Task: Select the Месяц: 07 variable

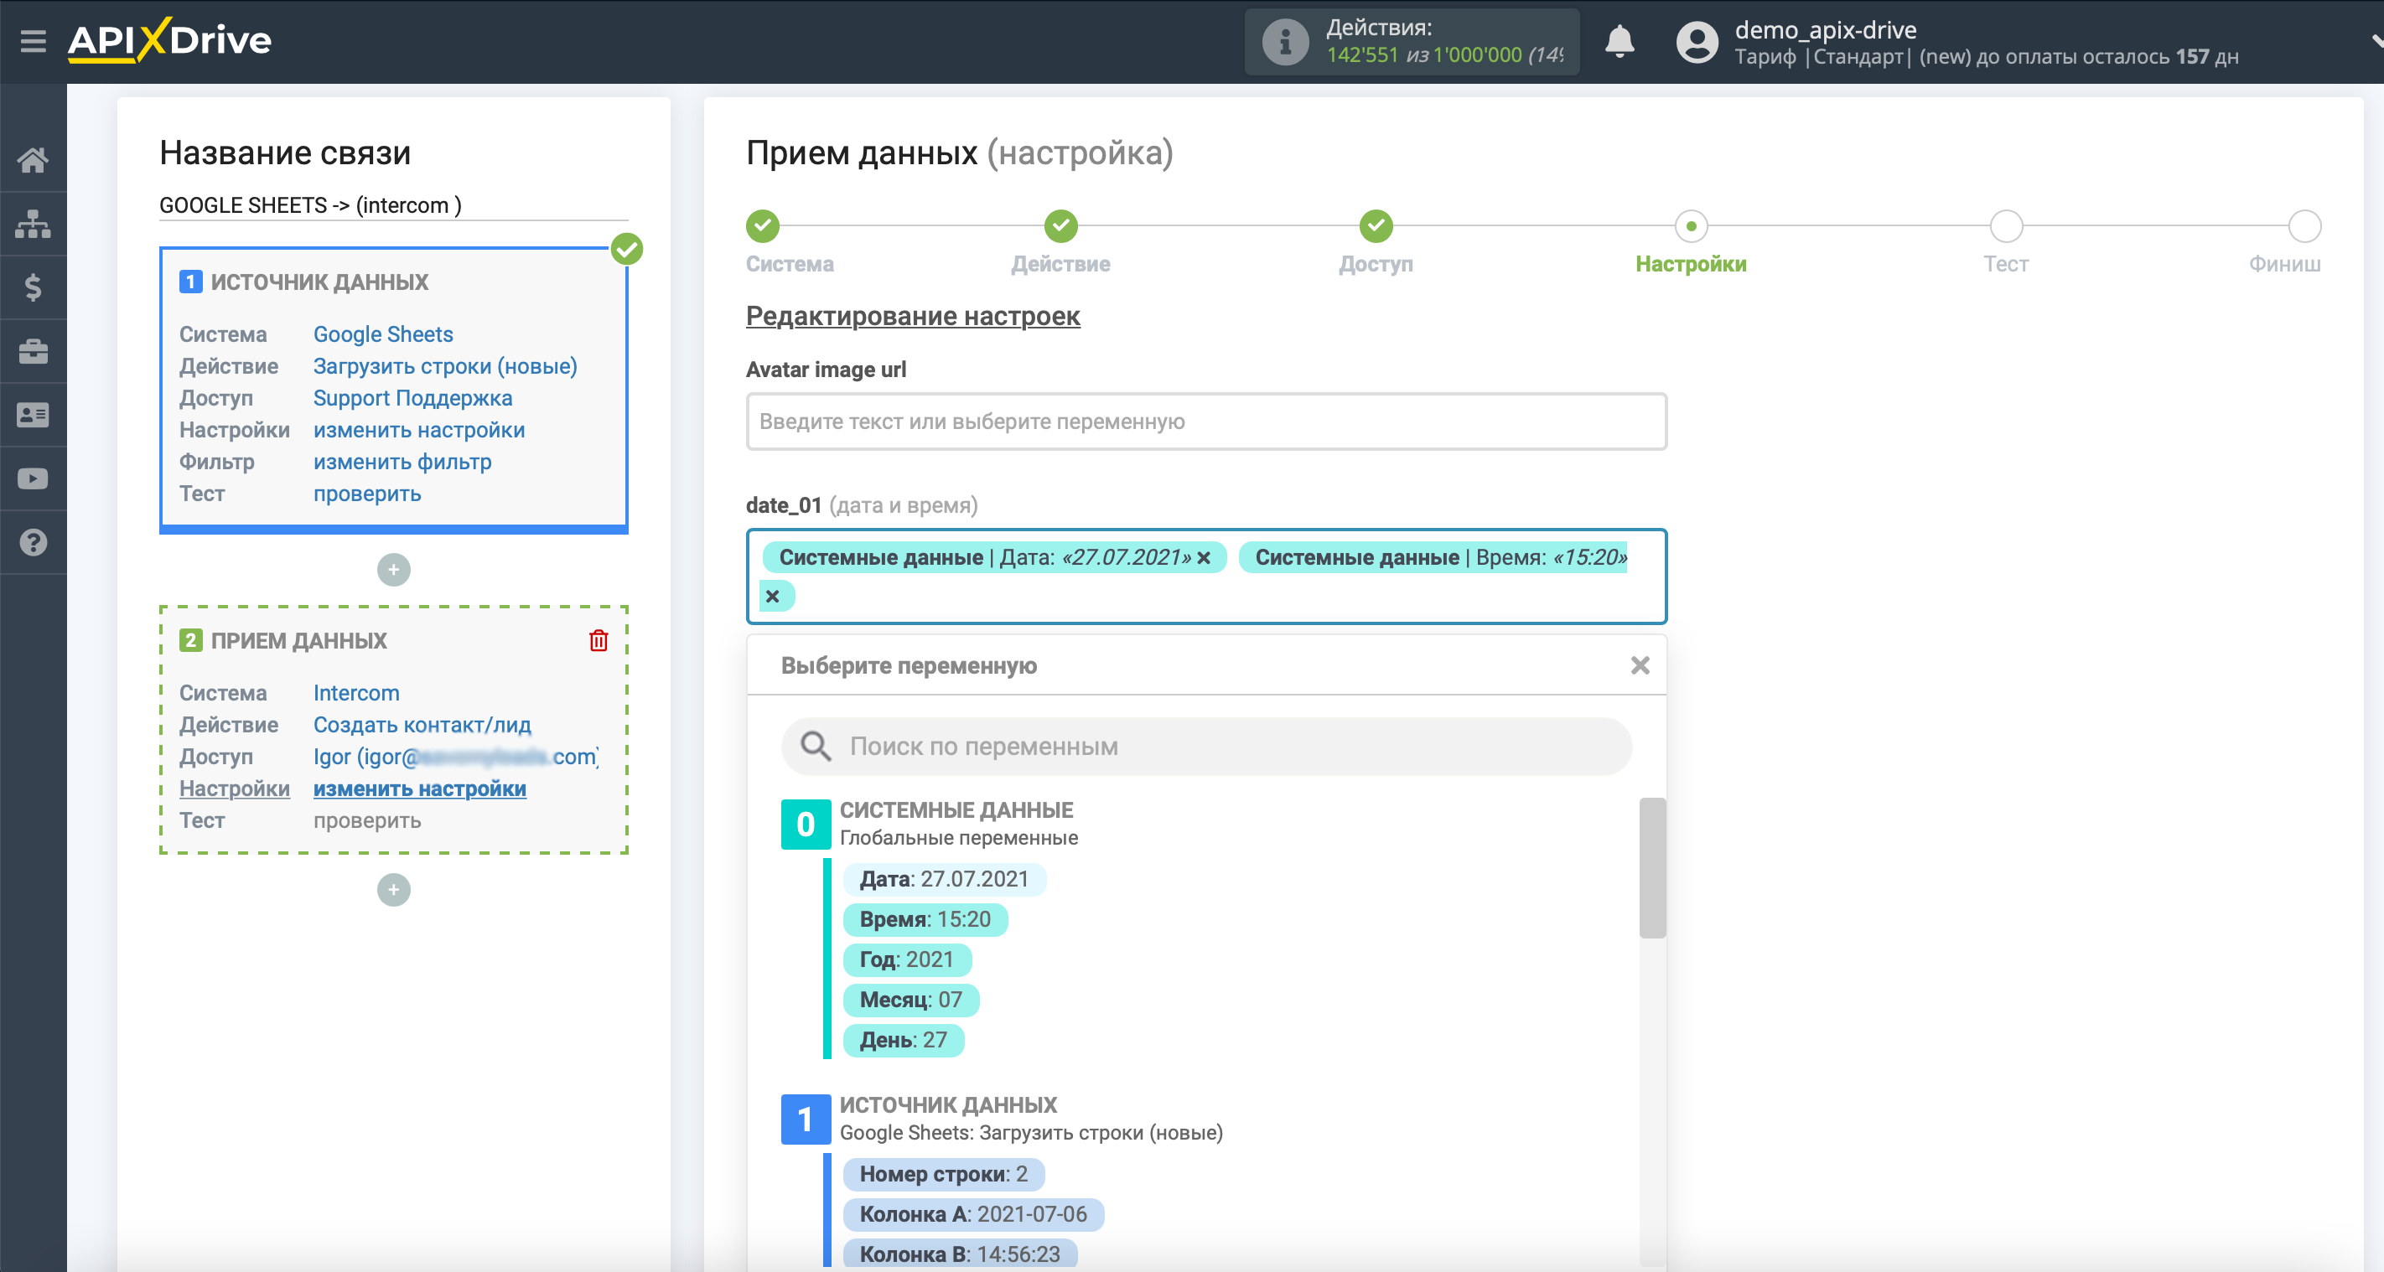Action: pyautogui.click(x=910, y=1000)
